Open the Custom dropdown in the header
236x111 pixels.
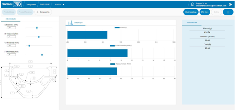pyautogui.click(x=60, y=5)
